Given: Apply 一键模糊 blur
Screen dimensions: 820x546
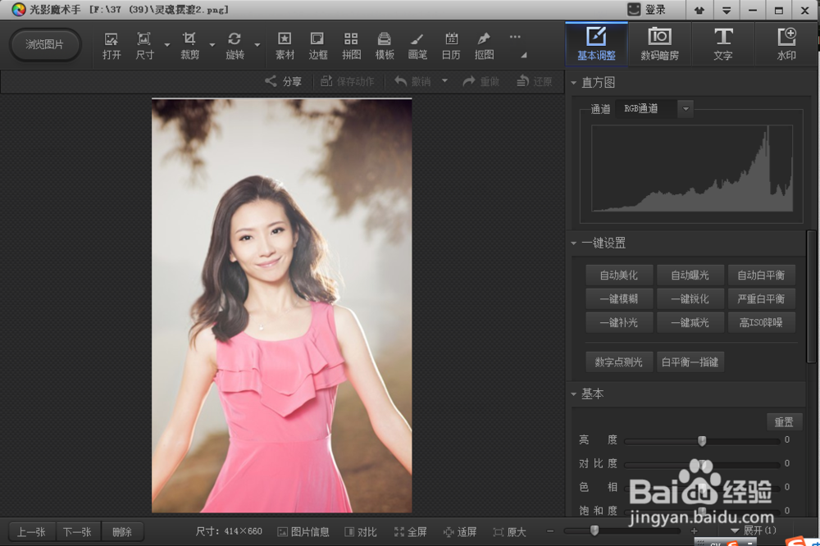Looking at the screenshot, I should 618,298.
